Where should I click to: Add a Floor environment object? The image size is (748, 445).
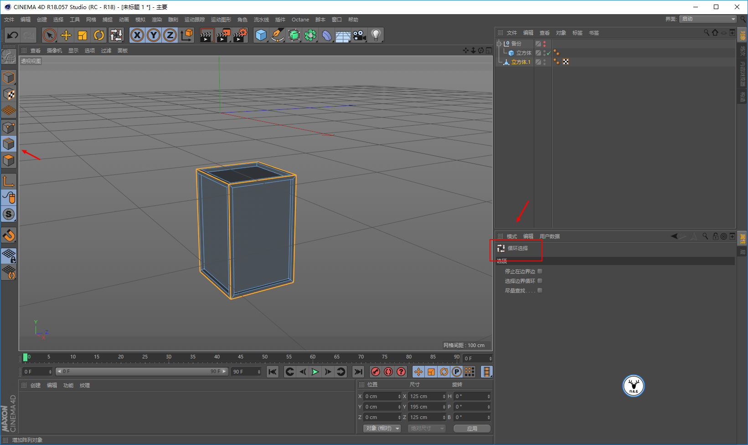pyautogui.click(x=343, y=35)
